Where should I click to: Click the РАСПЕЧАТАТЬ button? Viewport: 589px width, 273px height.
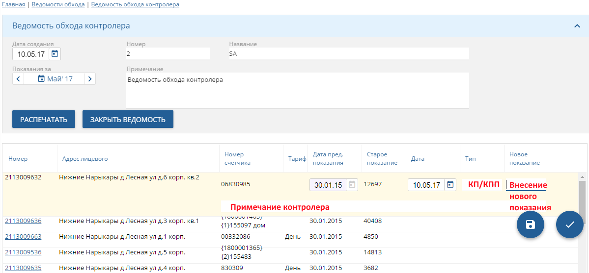[x=44, y=119]
